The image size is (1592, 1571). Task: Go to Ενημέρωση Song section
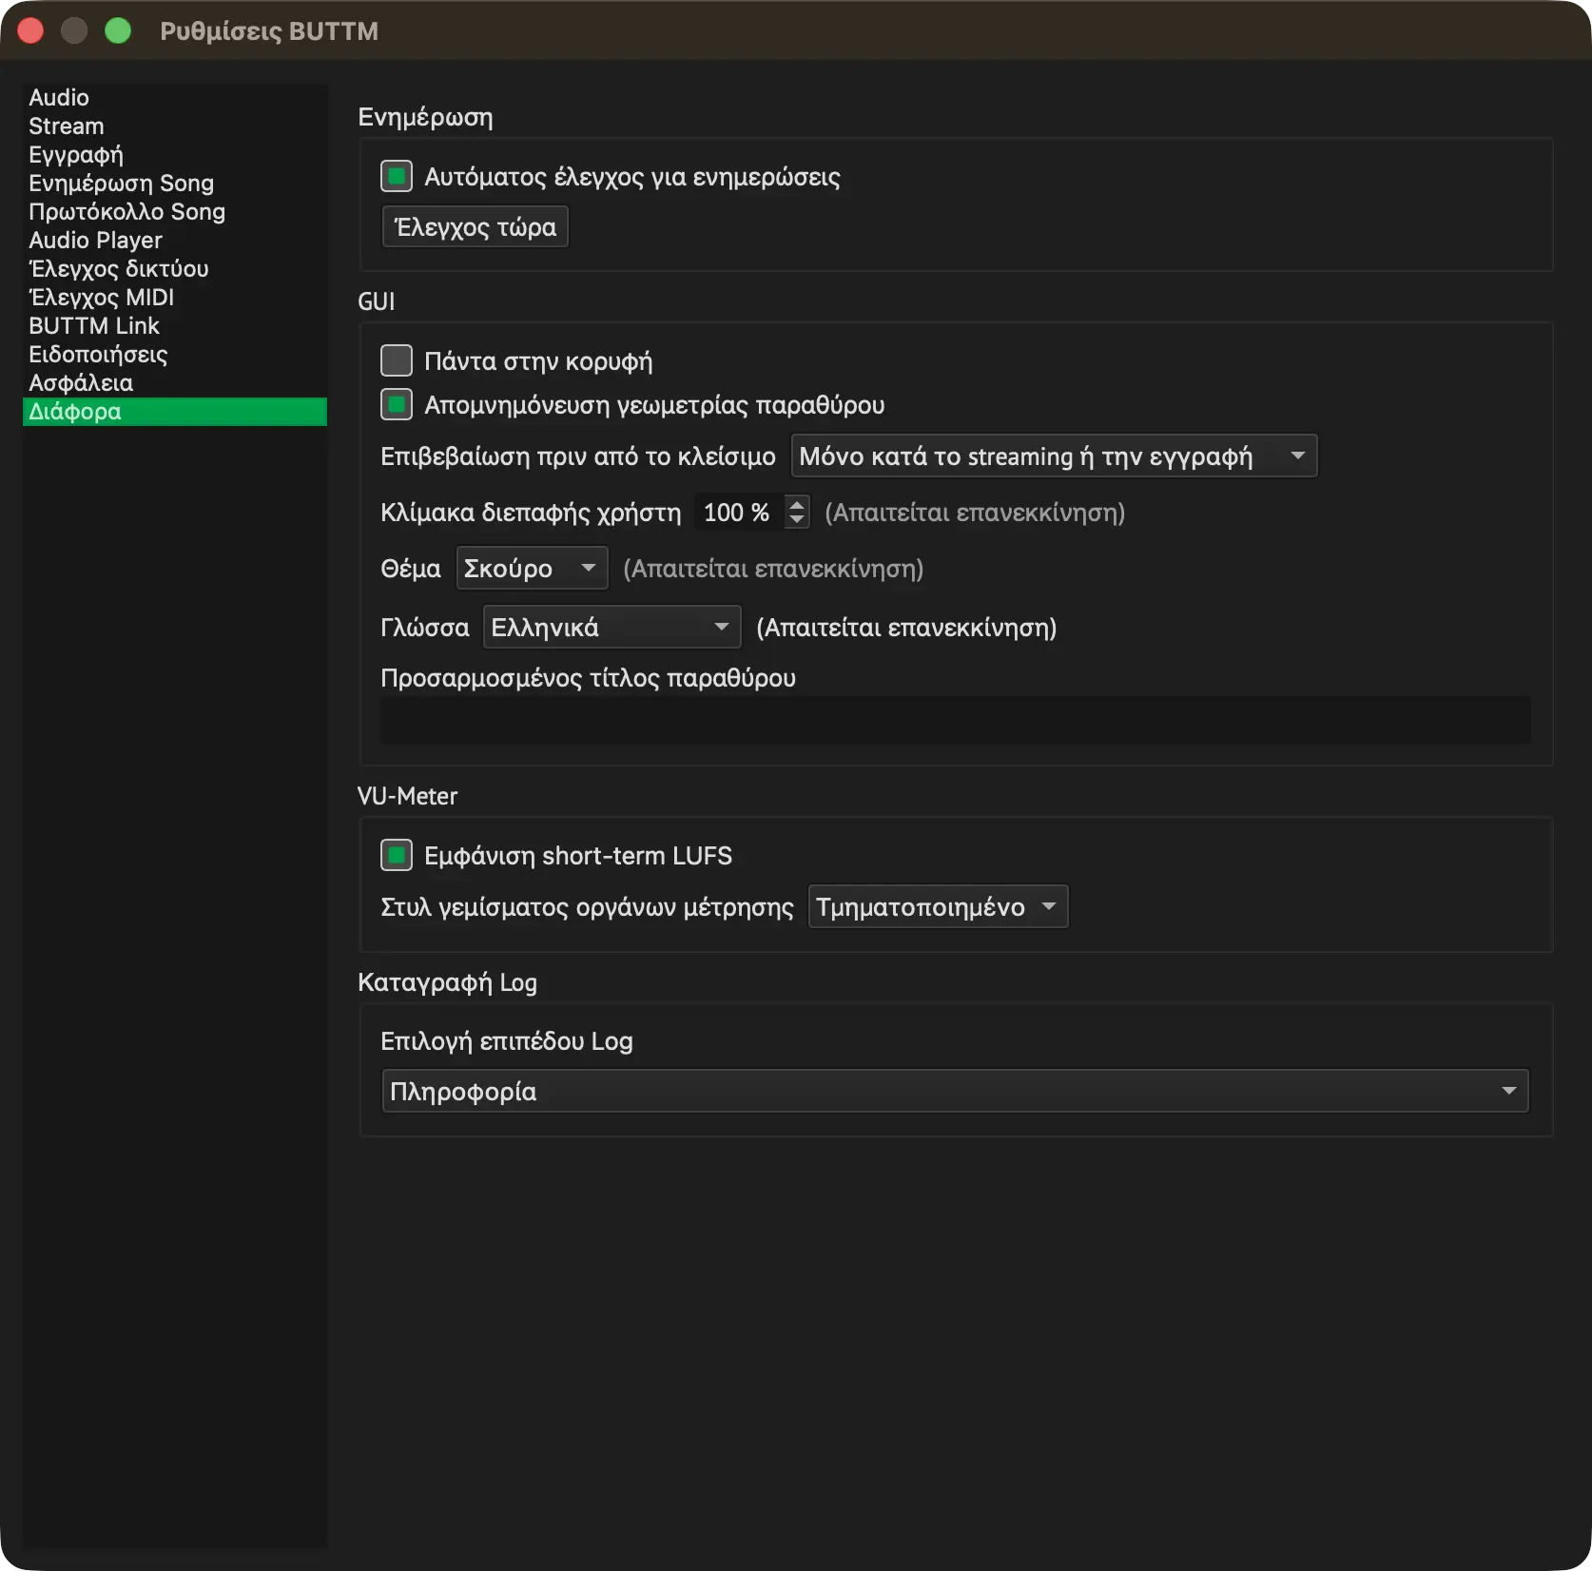coord(175,184)
